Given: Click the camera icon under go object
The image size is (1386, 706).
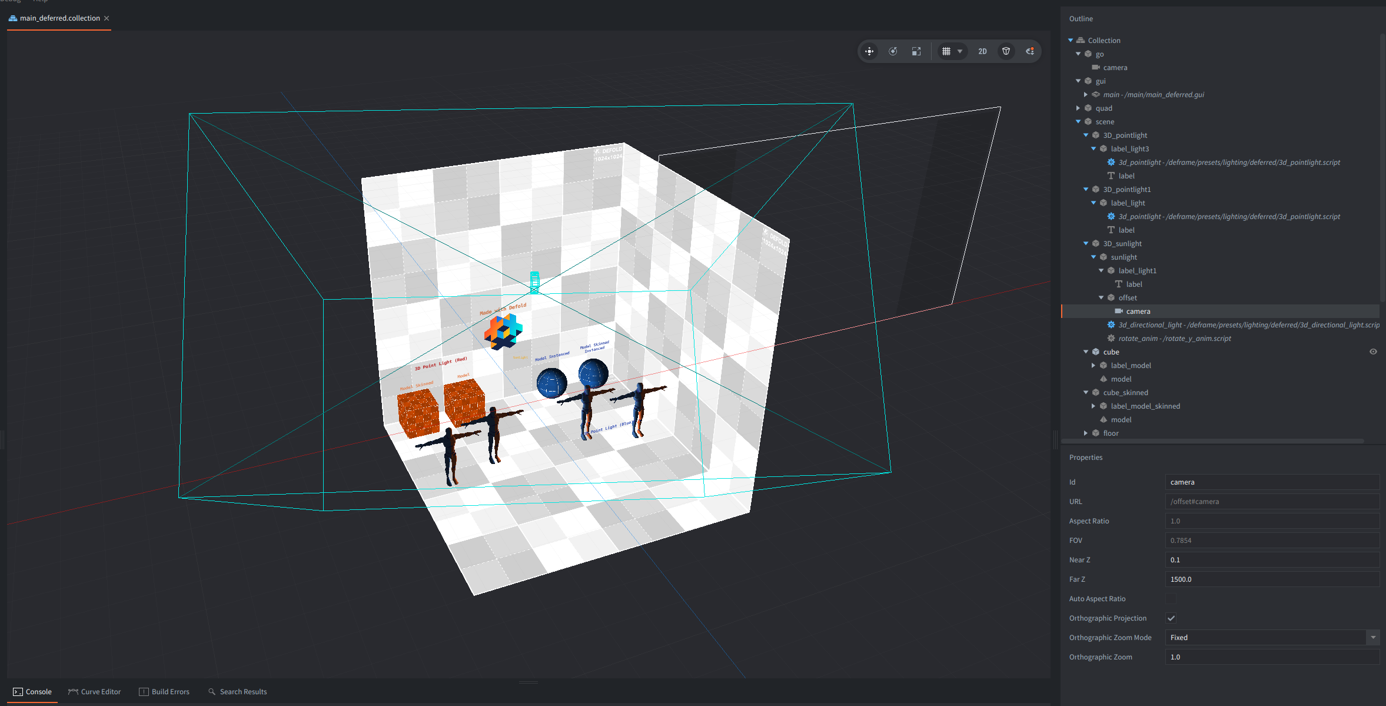Looking at the screenshot, I should tap(1096, 68).
